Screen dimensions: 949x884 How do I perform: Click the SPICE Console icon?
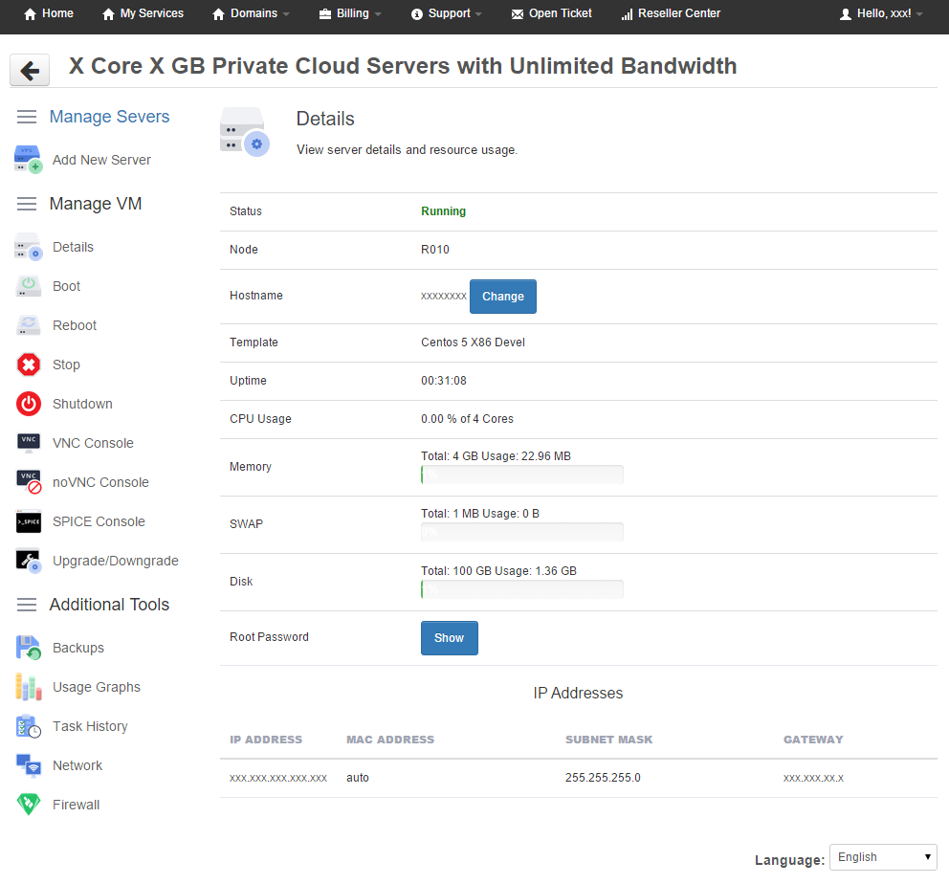pos(29,521)
